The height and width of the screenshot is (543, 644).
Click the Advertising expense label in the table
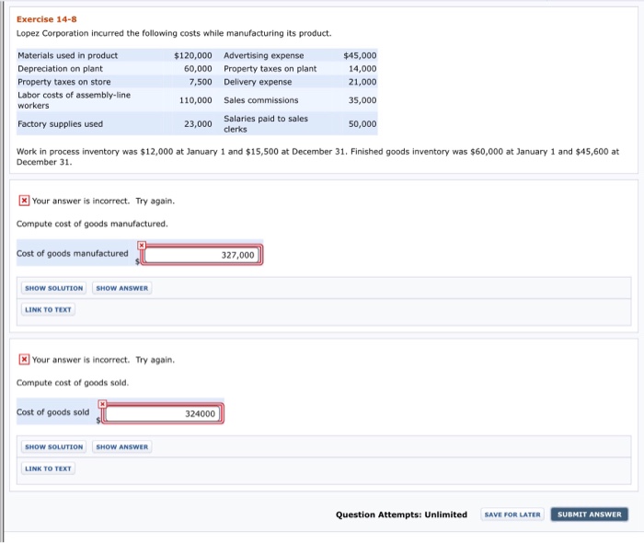(x=263, y=55)
